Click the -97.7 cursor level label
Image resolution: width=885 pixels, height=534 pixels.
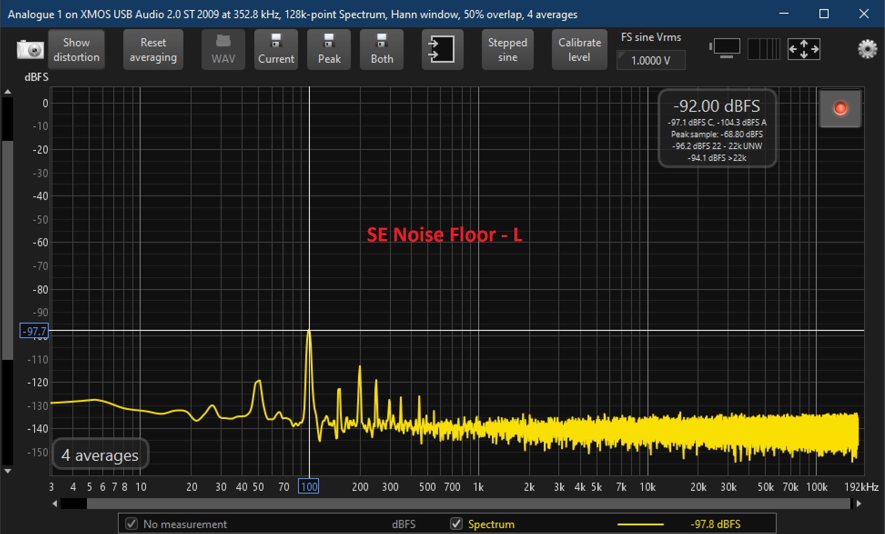coord(34,331)
